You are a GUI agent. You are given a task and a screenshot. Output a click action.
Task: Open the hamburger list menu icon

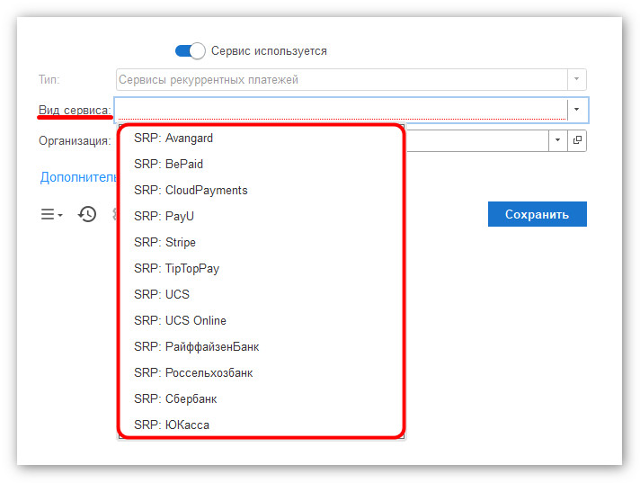click(x=51, y=214)
